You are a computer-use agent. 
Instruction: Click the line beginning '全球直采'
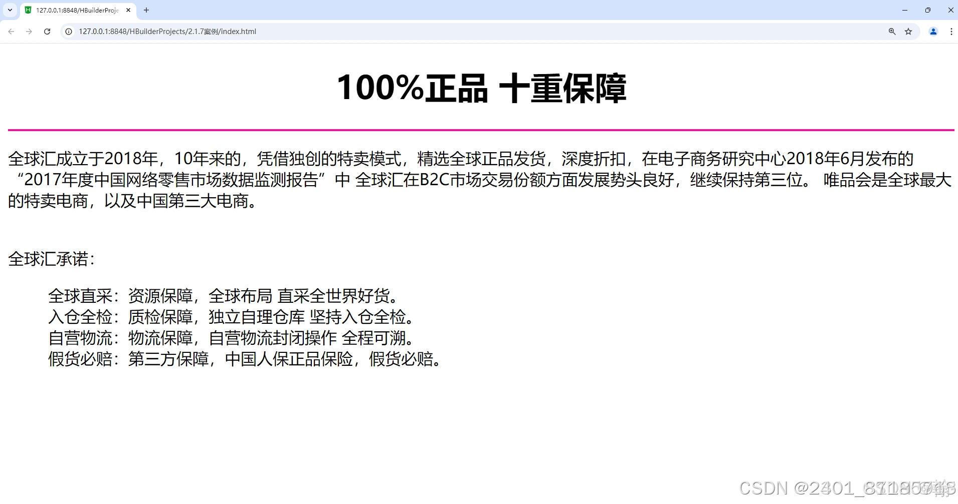(x=224, y=296)
